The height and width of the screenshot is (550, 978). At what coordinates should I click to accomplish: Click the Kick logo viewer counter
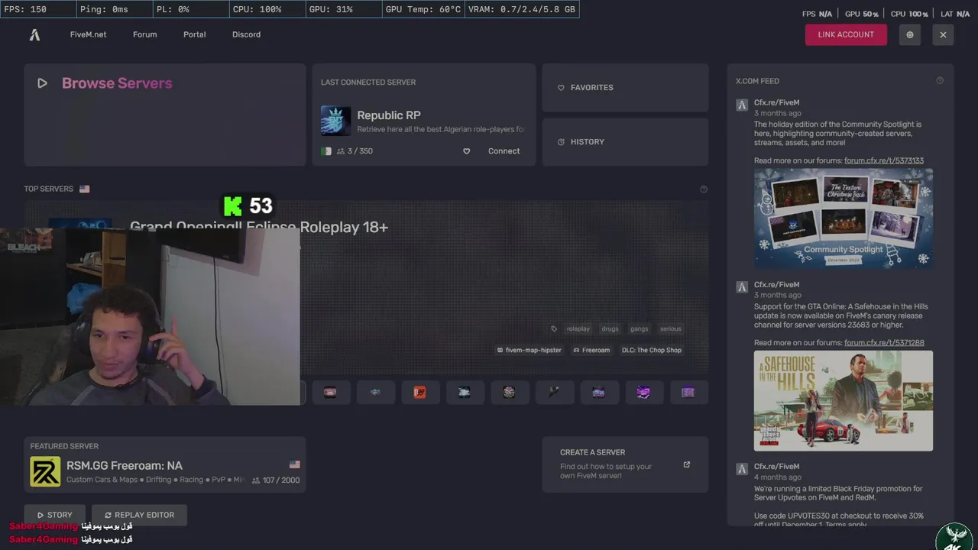248,205
